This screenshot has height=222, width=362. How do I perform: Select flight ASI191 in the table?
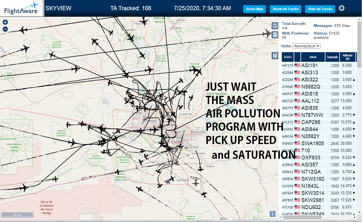click(310, 65)
